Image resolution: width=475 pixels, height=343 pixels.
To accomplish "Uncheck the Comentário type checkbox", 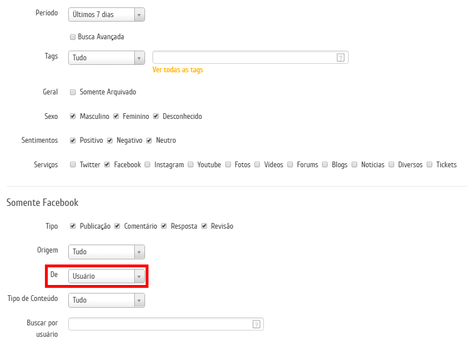I will point(117,226).
